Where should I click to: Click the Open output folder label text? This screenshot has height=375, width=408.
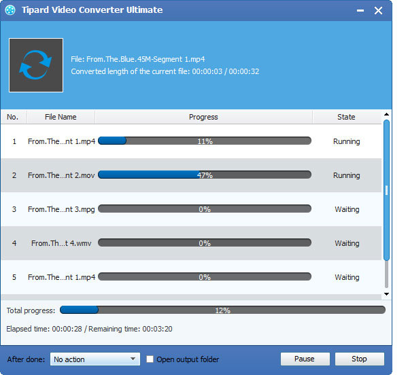click(x=188, y=359)
